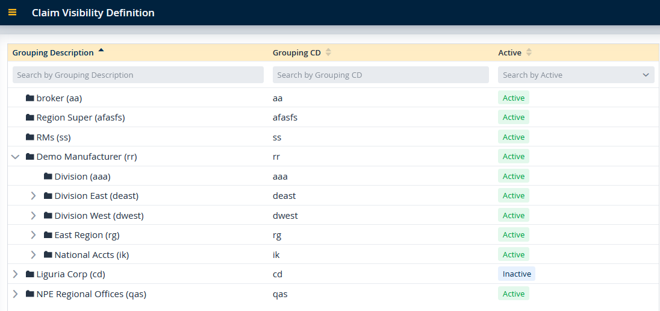Screen dimensions: 660x311
Task: Click the broker (aa) folder icon
Action: coord(30,98)
